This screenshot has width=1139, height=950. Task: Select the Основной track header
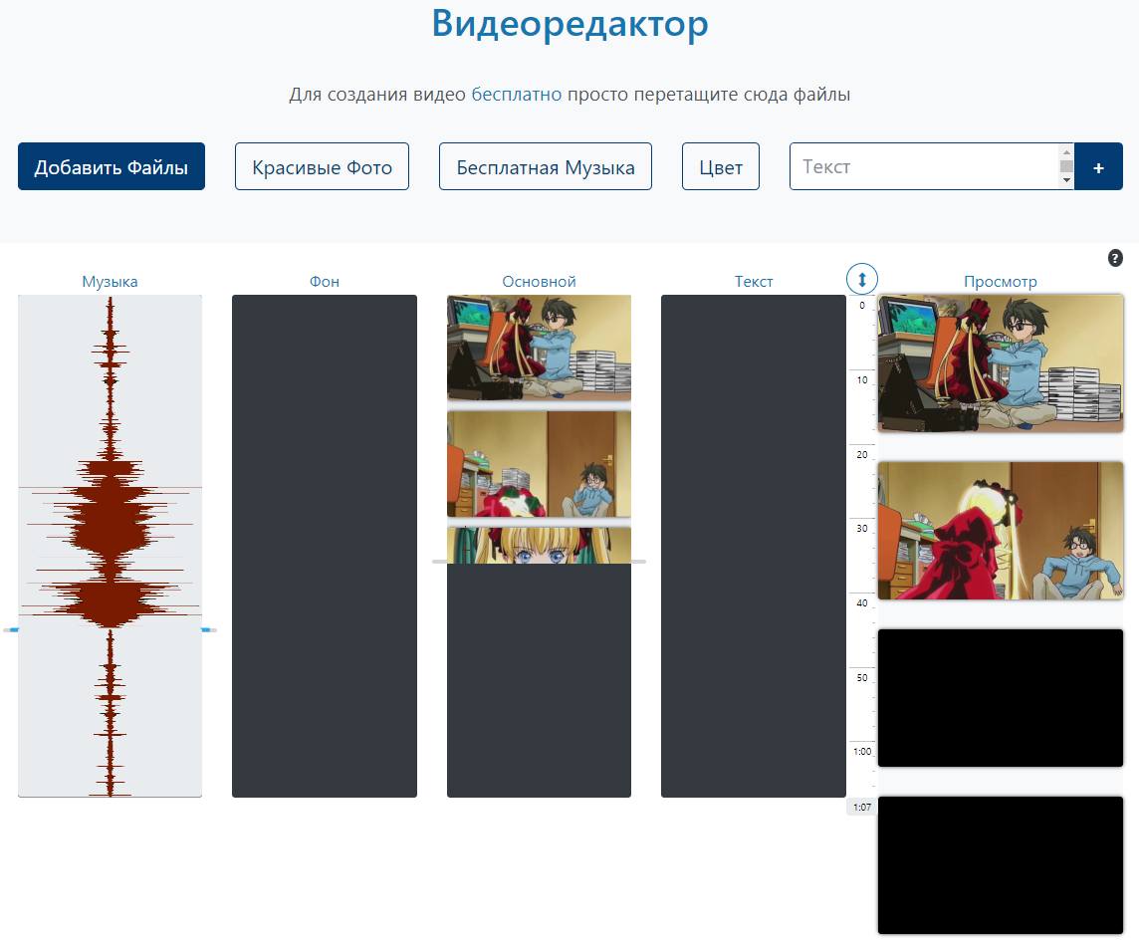coord(539,282)
